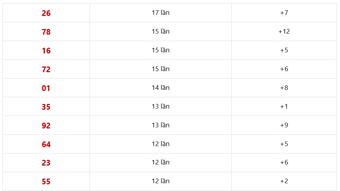
Task: Click the red number 01
Action: point(46,88)
